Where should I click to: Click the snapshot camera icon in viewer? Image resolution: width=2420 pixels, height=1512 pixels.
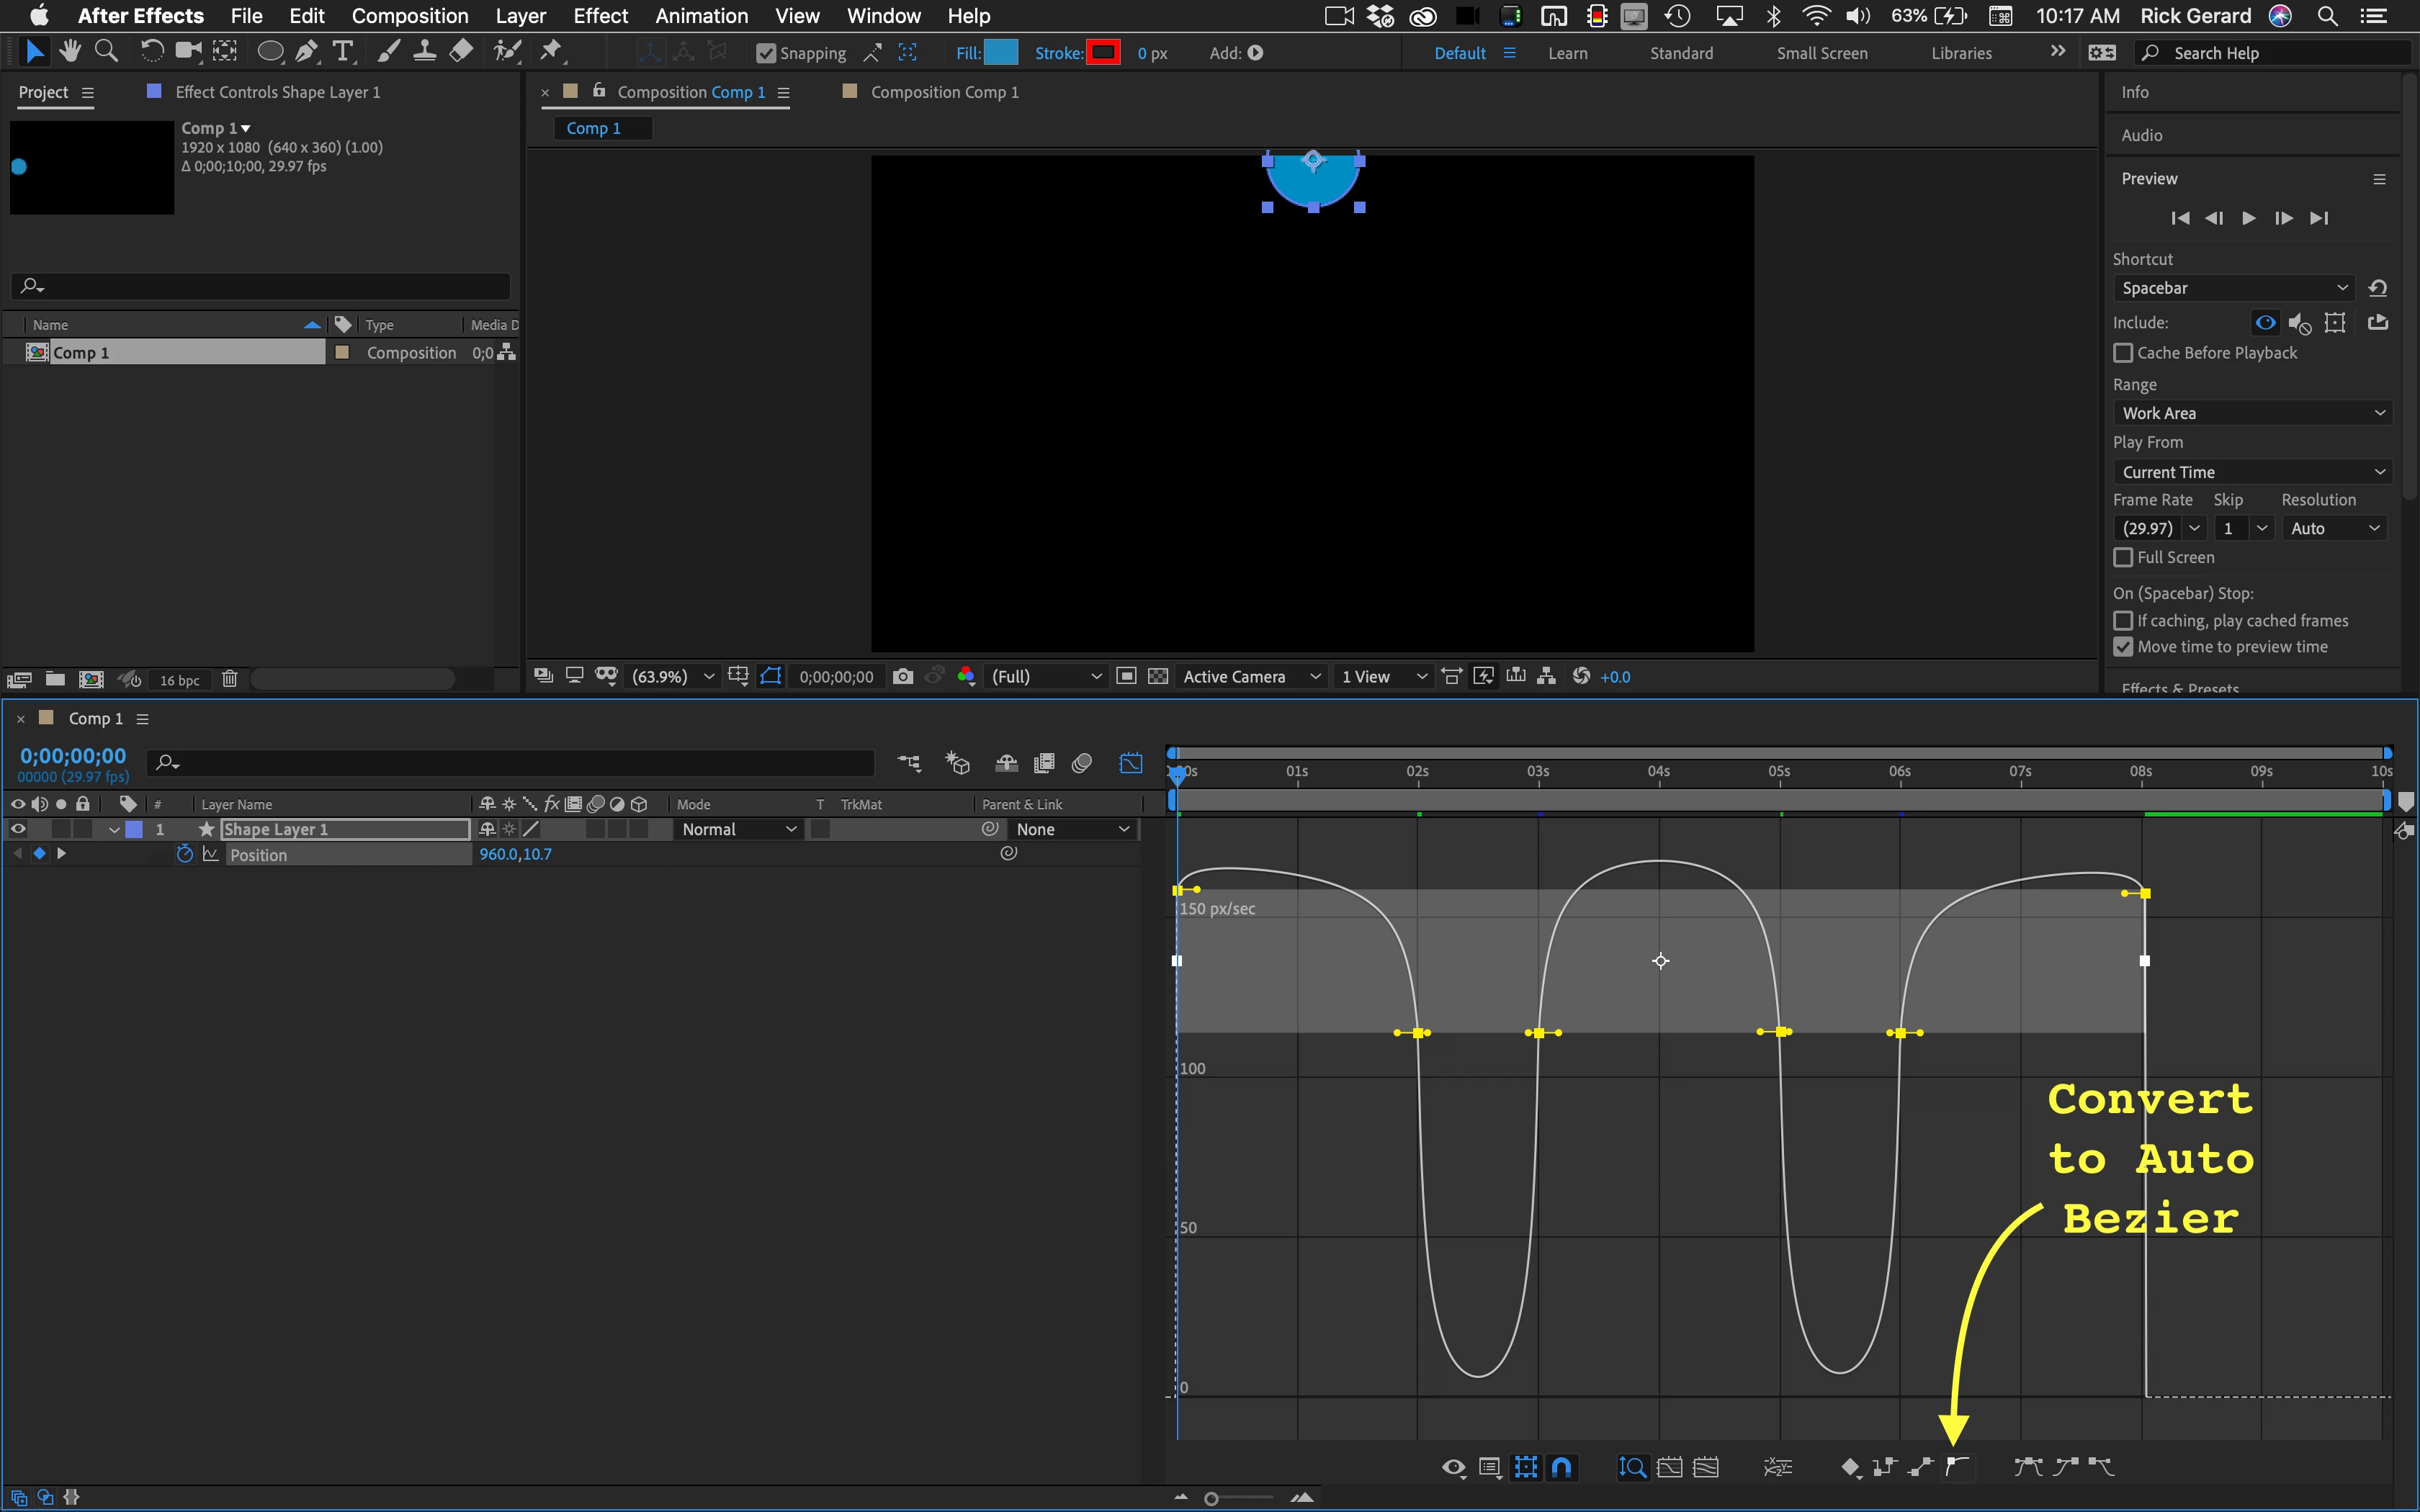902,677
